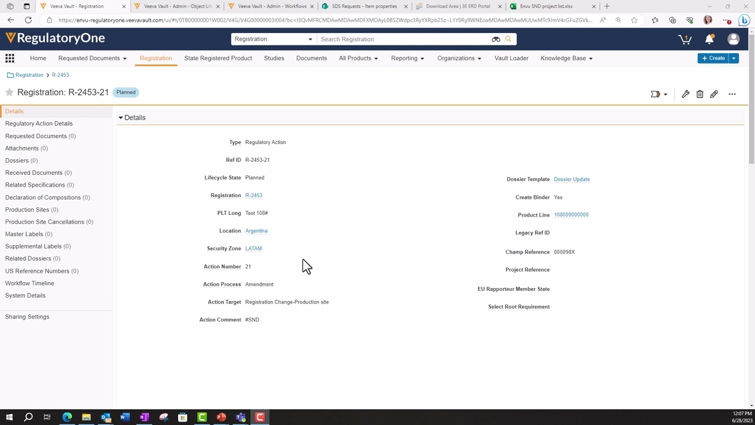Go back in browser
Image resolution: width=755 pixels, height=425 pixels.
pos(11,20)
